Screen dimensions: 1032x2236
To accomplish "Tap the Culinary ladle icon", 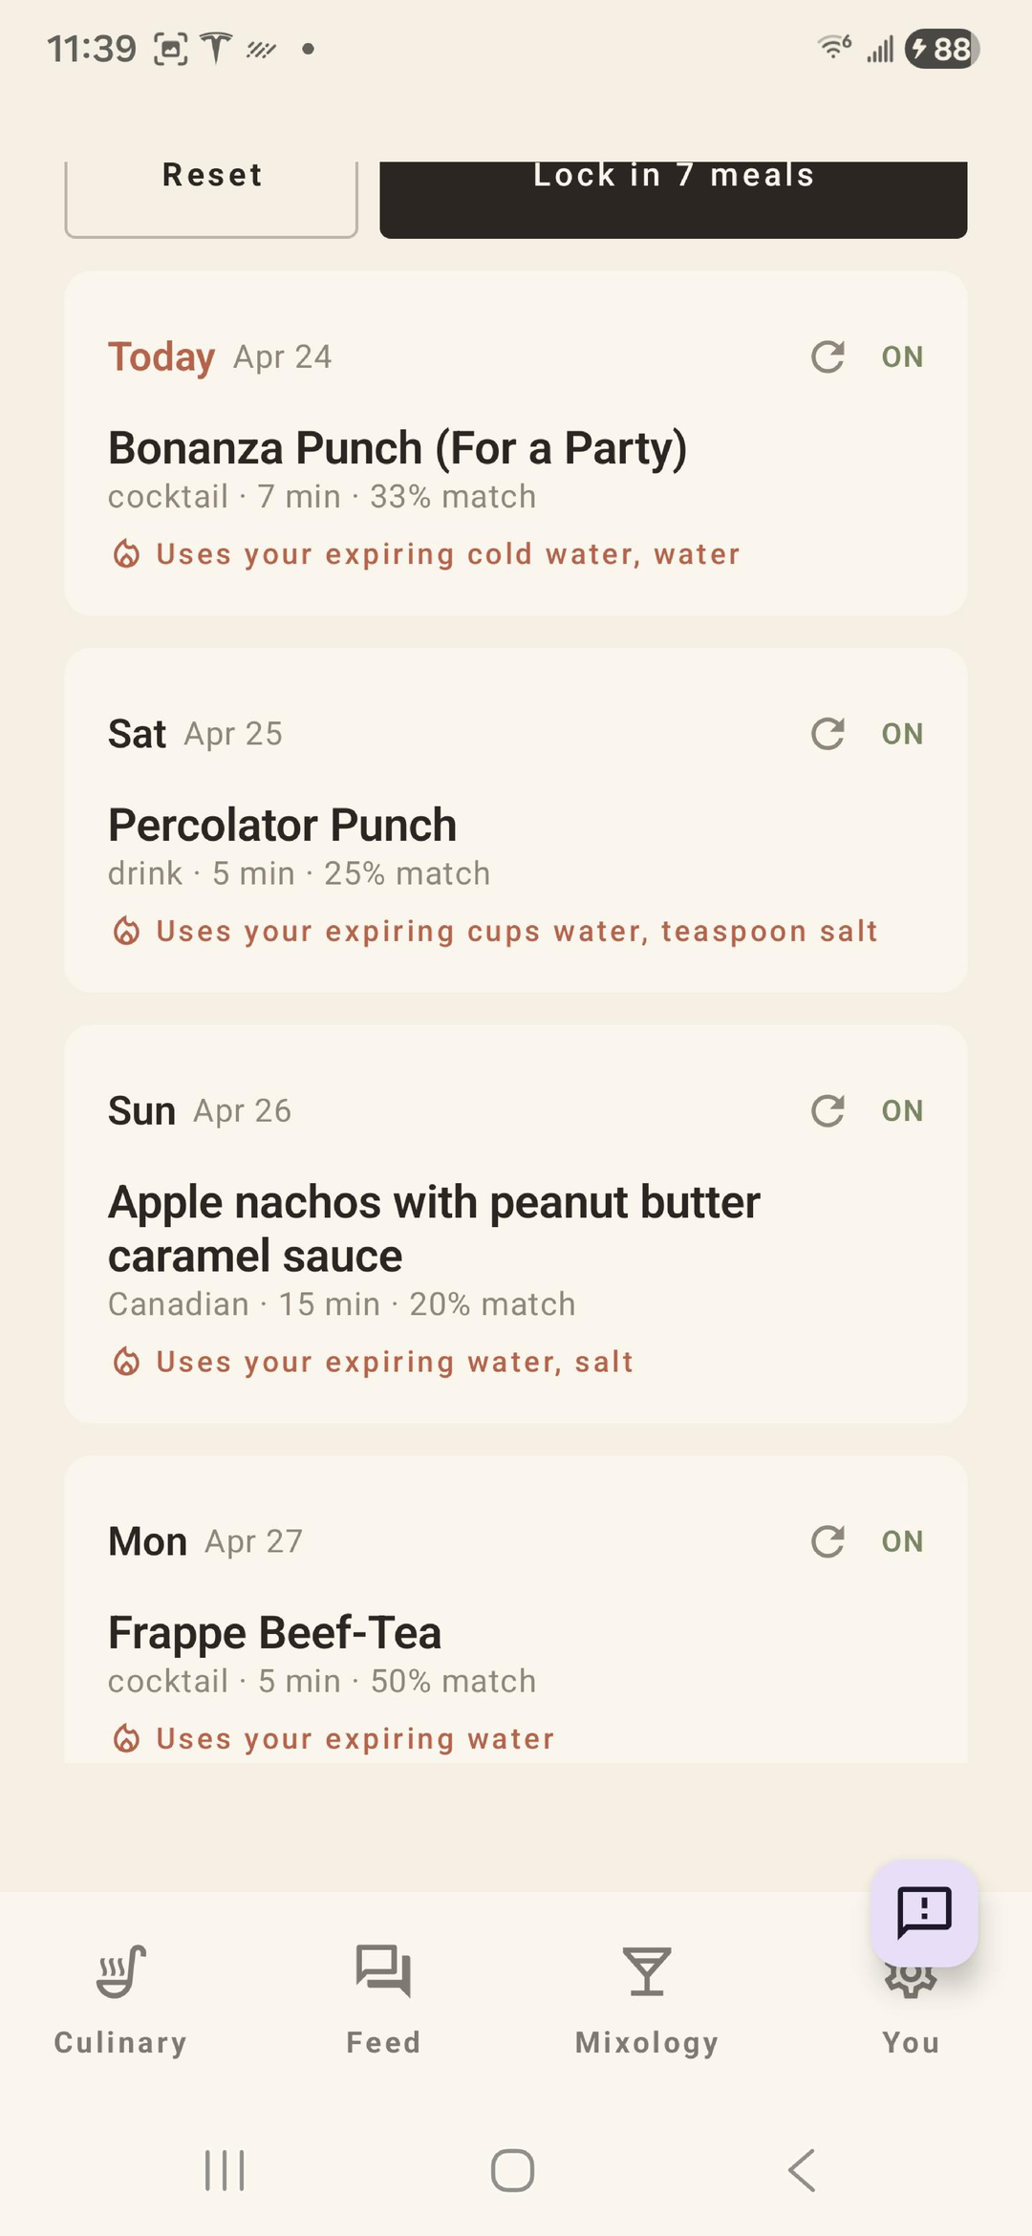I will (x=120, y=1971).
